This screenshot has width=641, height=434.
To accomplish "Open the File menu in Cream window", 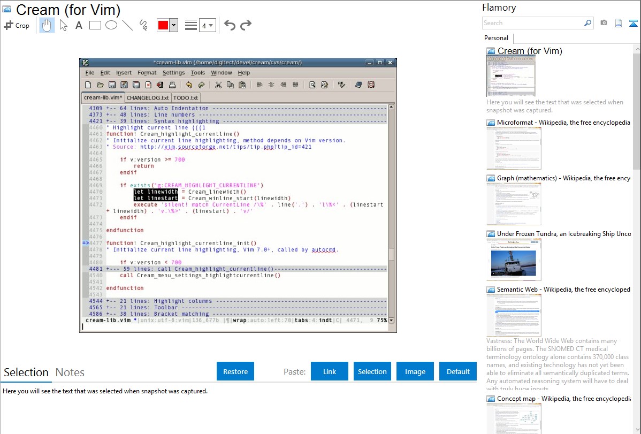I will pos(90,73).
